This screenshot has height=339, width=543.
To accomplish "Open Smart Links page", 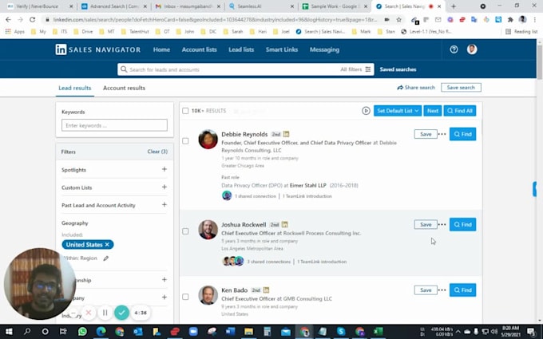I will pos(282,49).
